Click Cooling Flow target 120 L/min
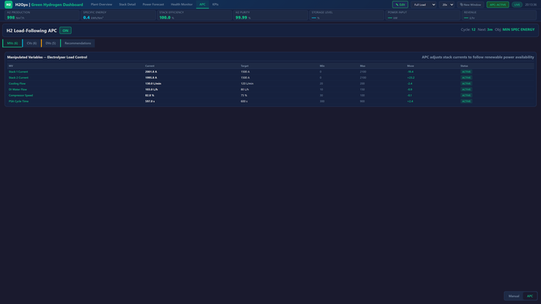Viewport: 541px width, 304px height. (x=247, y=83)
